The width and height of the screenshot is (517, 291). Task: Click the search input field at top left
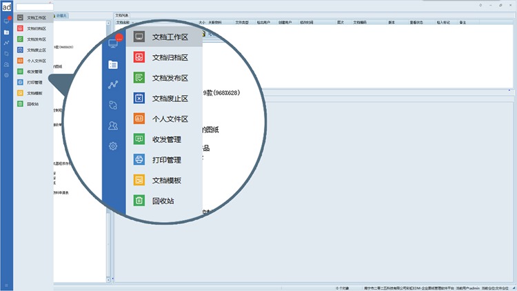click(x=33, y=6)
